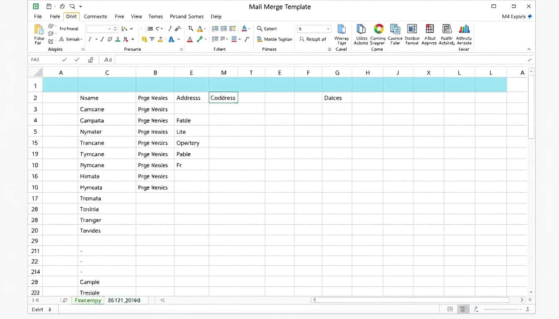
Task: Click the Usets Acloitd ribbon icon
Action: point(361,29)
